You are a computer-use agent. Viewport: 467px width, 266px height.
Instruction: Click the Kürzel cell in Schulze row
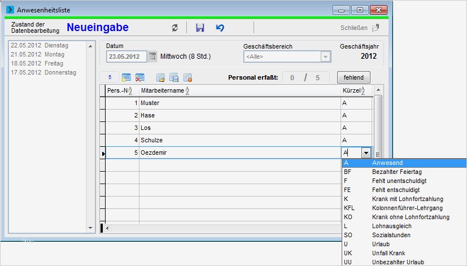[x=356, y=140]
